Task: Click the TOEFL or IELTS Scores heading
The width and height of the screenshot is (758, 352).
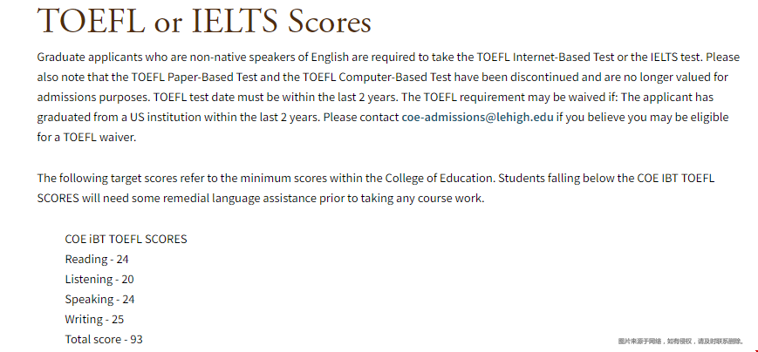Action: 204,22
